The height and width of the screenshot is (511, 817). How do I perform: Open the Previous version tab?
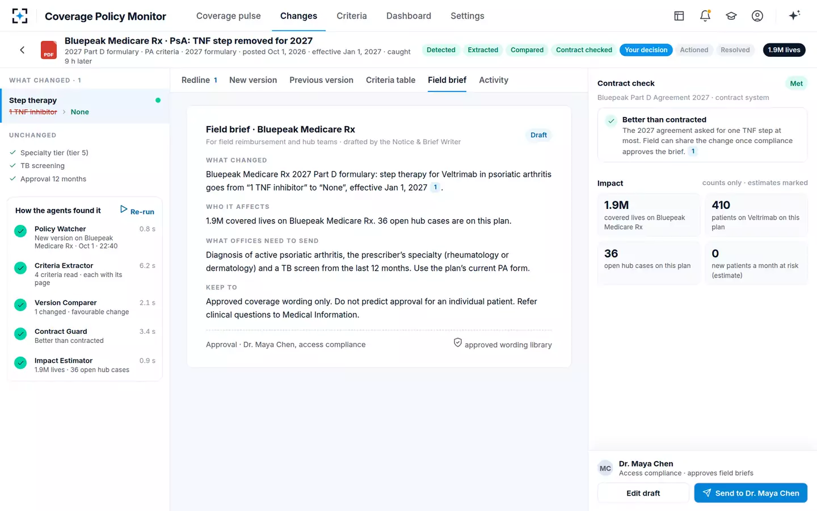click(321, 80)
